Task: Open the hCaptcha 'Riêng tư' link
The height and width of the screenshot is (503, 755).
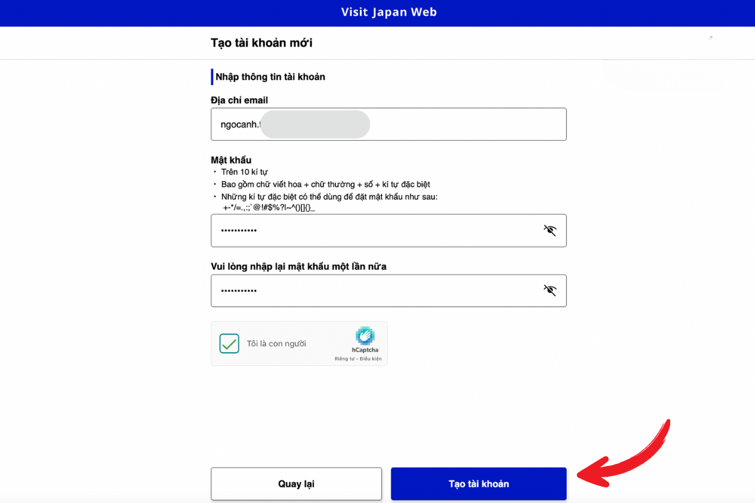Action: 345,359
